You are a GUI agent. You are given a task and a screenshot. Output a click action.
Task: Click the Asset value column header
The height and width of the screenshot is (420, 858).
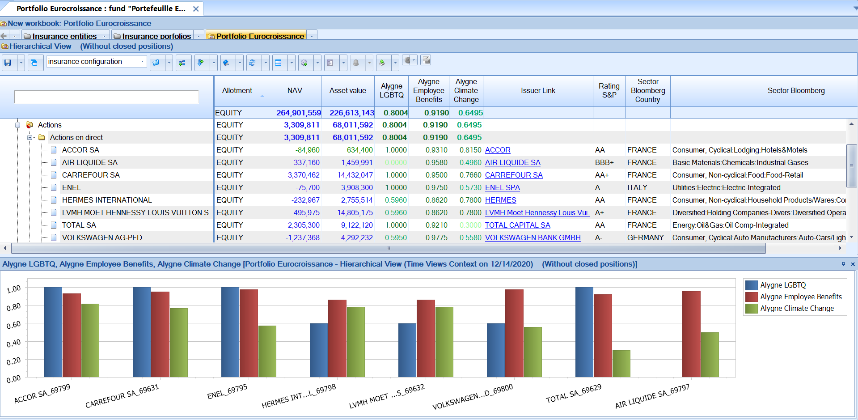348,91
